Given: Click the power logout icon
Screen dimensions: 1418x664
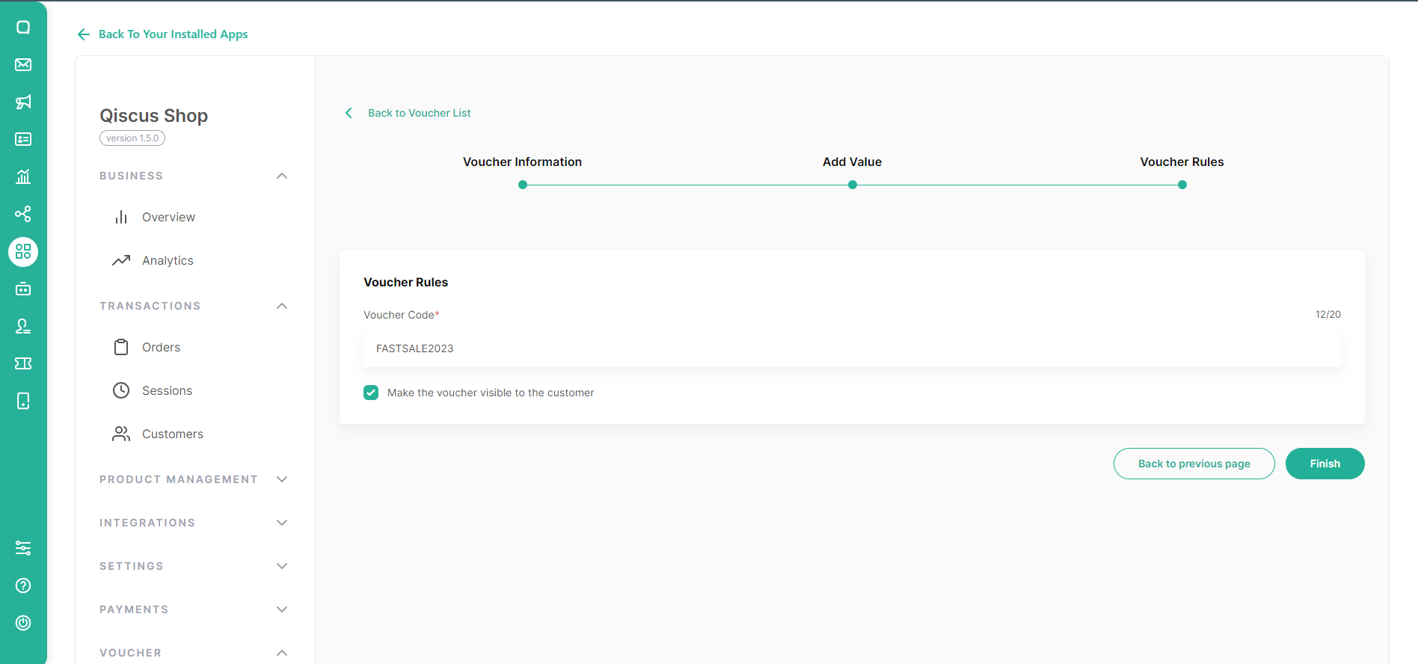Looking at the screenshot, I should (23, 623).
